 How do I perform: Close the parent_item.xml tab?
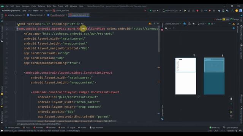click(88, 15)
